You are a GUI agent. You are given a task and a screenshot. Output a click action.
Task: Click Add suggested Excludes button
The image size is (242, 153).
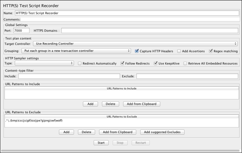pyautogui.click(x=162, y=132)
